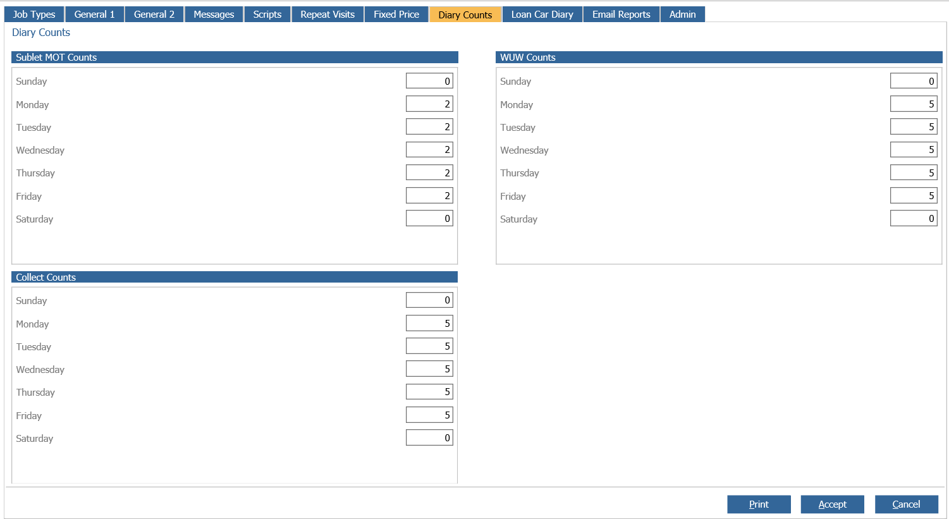Select Sublet MOT Monday count field
Viewport: 949px width, 519px height.
tap(429, 104)
